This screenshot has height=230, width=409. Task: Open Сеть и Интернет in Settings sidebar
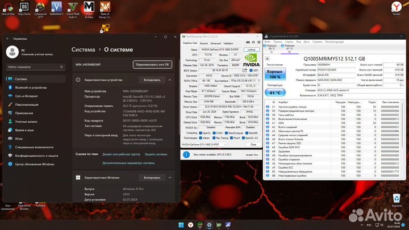pos(36,96)
